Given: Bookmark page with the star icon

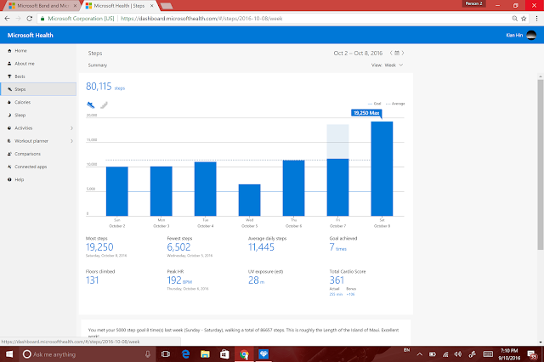Looking at the screenshot, I should tap(524, 19).
